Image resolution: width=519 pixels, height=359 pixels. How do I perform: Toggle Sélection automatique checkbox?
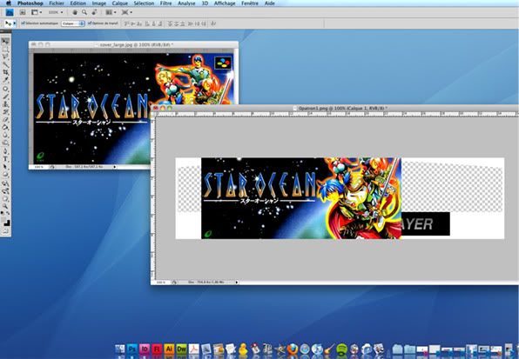coord(23,23)
